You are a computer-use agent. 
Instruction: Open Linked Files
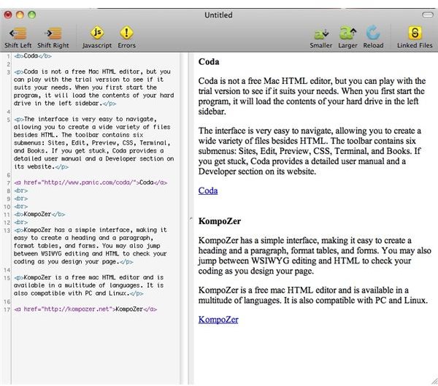coord(415,33)
